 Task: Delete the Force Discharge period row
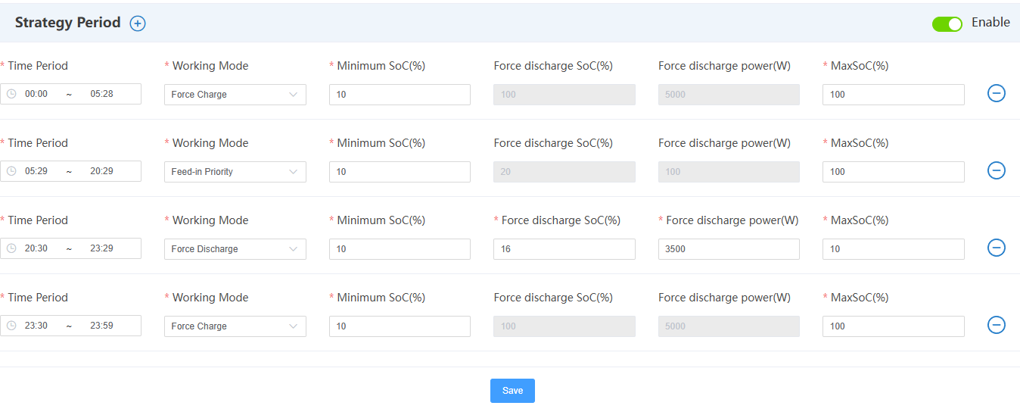997,248
